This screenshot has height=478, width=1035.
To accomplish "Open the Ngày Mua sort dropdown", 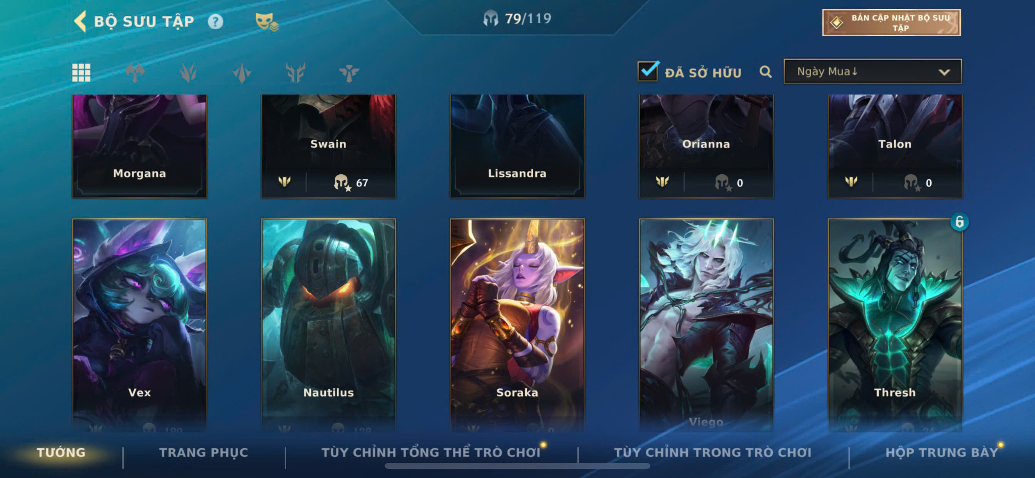I will 873,72.
